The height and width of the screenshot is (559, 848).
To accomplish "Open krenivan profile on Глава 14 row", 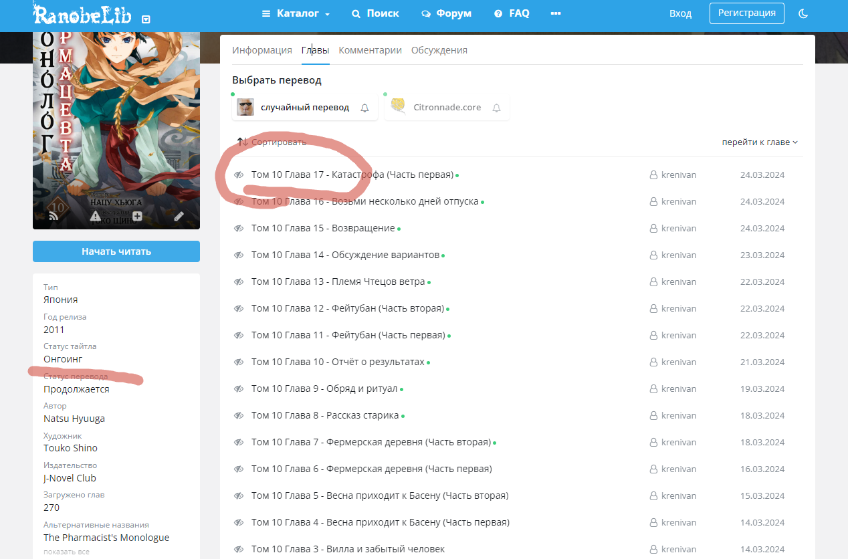I will click(679, 255).
